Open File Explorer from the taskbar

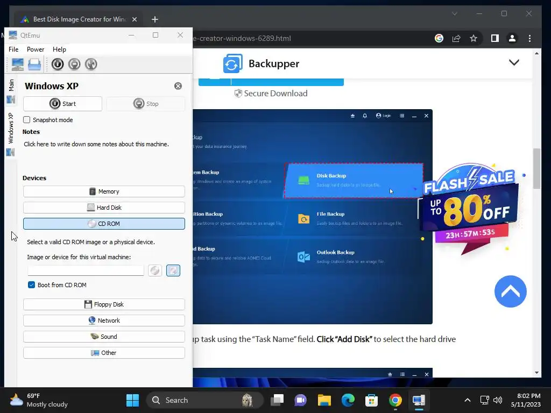[324, 400]
